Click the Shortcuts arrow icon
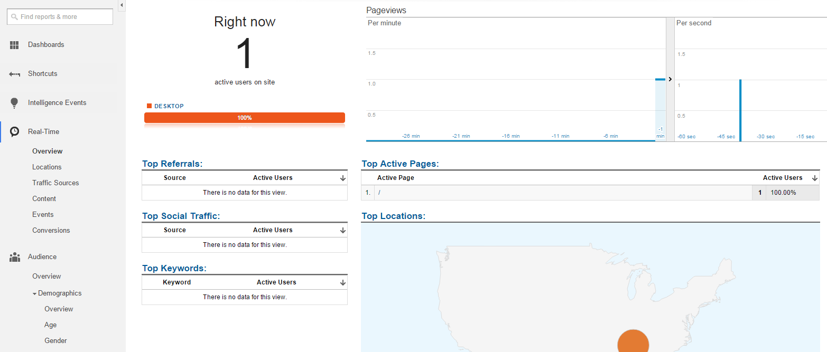This screenshot has height=352, width=827. 14,74
